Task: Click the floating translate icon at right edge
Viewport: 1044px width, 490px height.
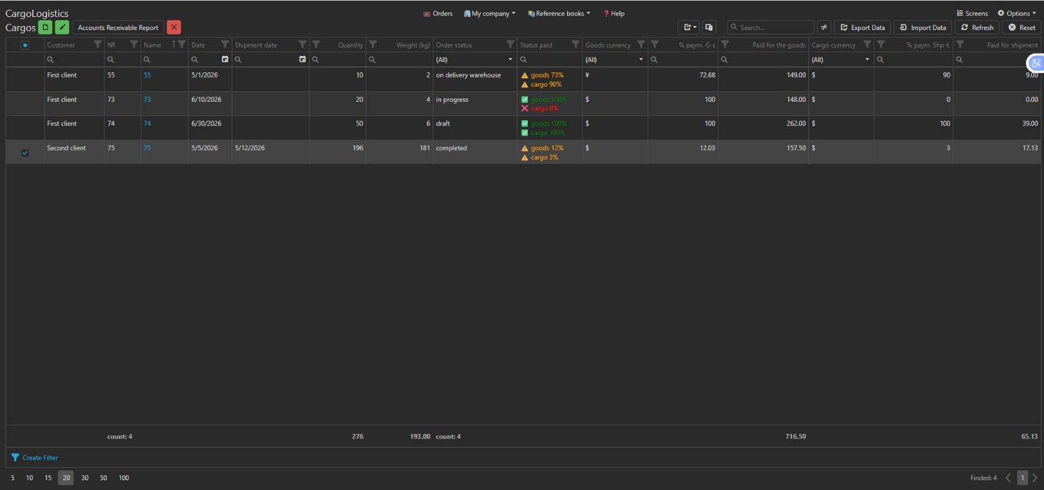Action: [1036, 63]
